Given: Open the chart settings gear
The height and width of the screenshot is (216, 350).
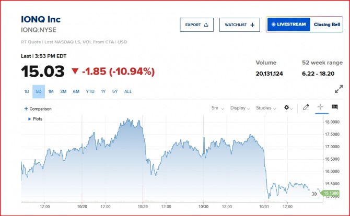Looking at the screenshot, I should tap(287, 108).
